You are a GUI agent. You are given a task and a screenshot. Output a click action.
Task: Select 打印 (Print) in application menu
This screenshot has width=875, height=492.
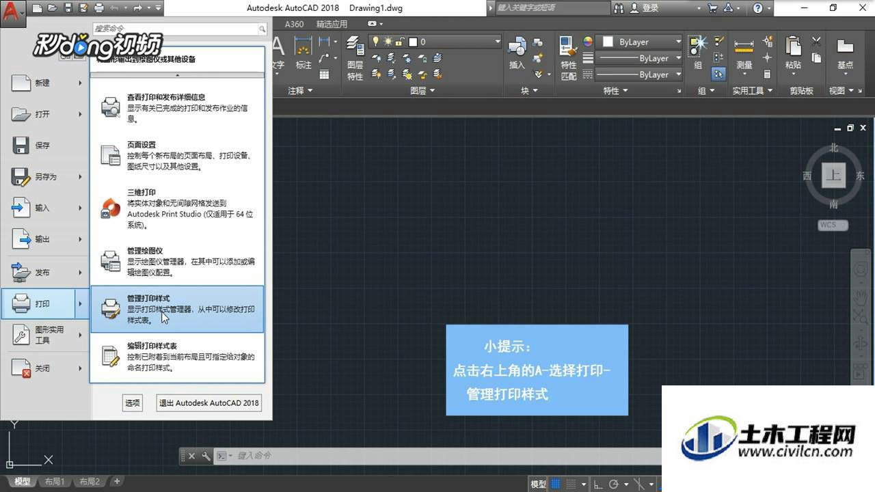[46, 303]
